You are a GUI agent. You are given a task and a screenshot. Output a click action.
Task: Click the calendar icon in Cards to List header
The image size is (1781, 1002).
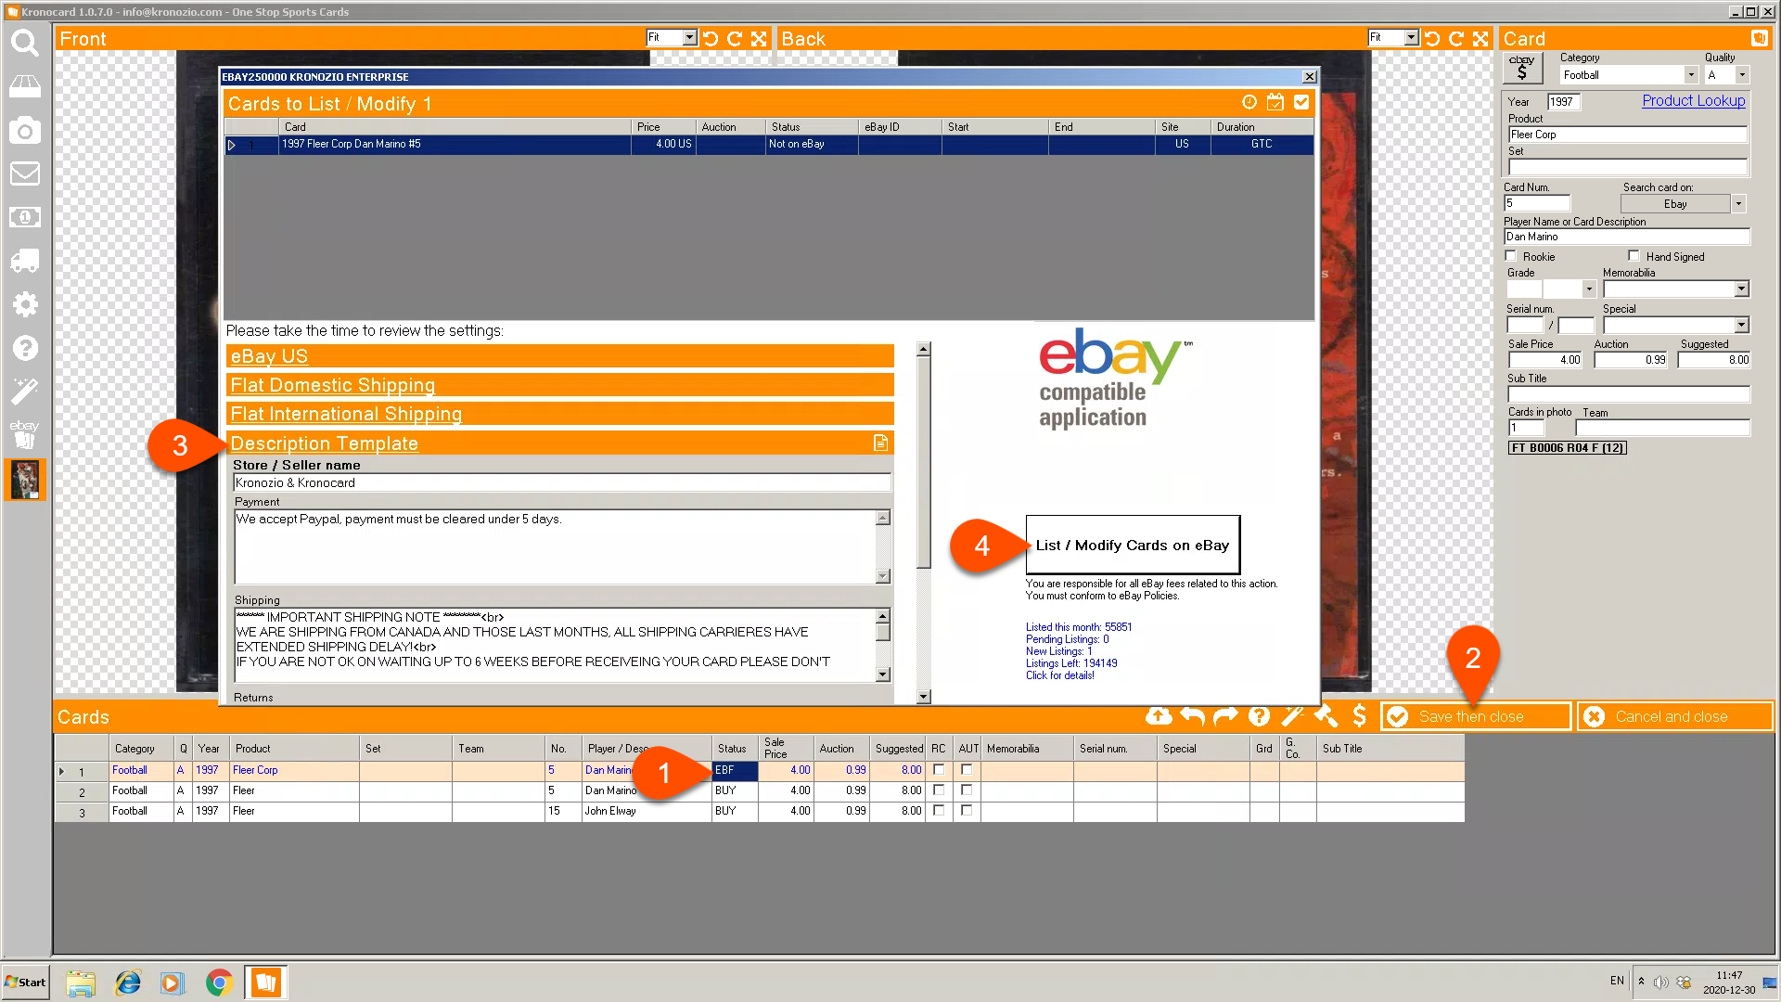click(1275, 102)
